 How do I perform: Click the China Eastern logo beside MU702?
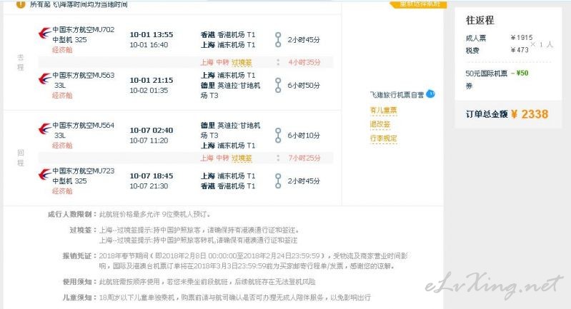(x=44, y=34)
